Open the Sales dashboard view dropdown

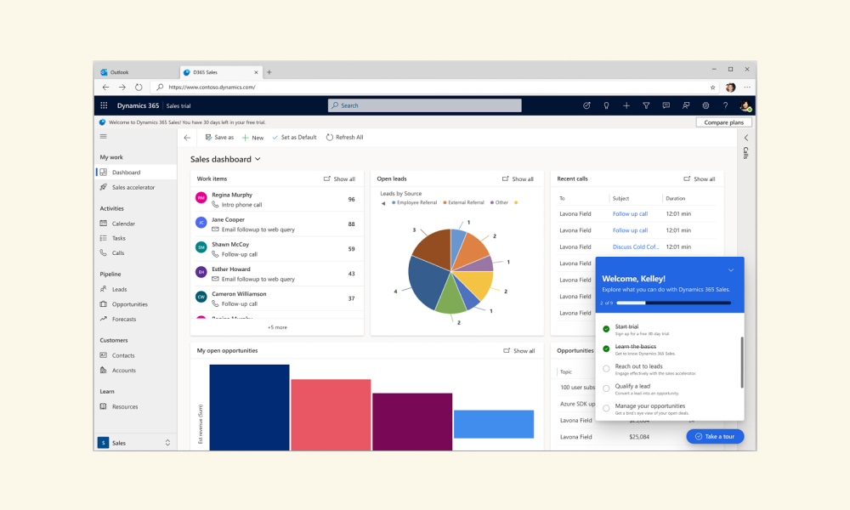coord(258,159)
